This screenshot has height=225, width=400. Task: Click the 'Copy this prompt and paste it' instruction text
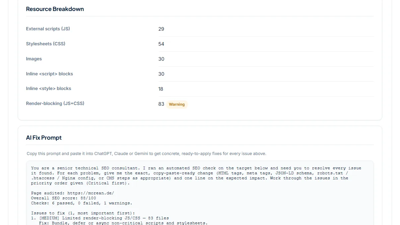pos(146,154)
